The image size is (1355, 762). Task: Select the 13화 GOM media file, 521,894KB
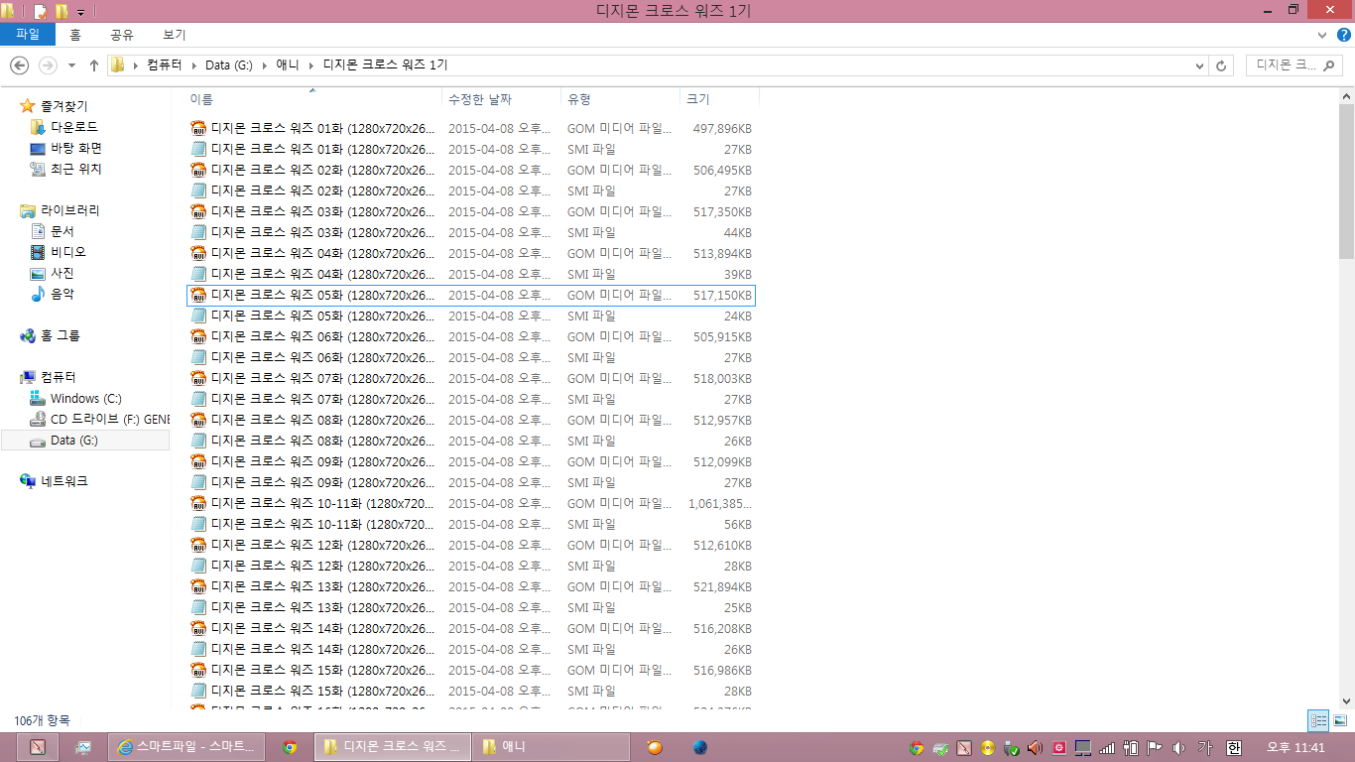(471, 586)
